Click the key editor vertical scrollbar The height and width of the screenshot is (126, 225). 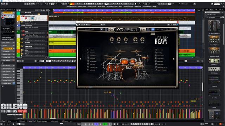coord(202,87)
